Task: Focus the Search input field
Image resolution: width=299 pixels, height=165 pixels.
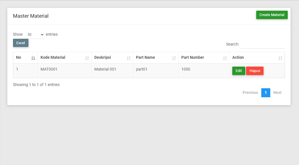Action: tap(263, 44)
